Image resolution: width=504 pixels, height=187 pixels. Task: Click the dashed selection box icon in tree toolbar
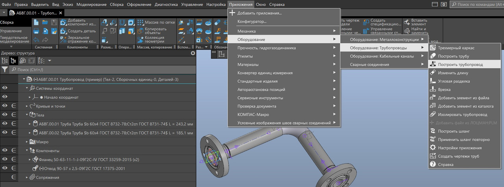click(x=31, y=61)
